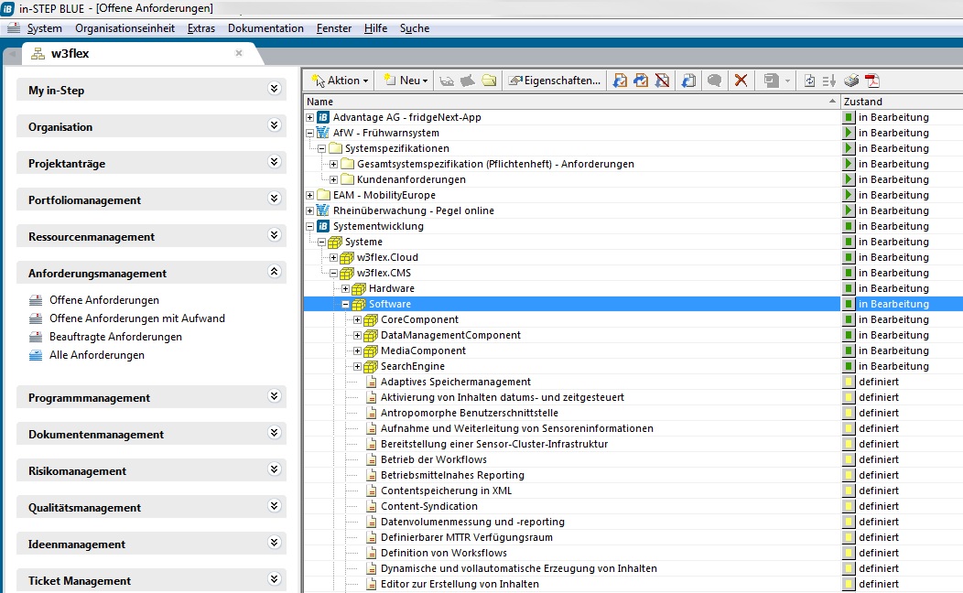Open the Aktion dropdown menu
The height and width of the screenshot is (593, 963).
pos(341,81)
